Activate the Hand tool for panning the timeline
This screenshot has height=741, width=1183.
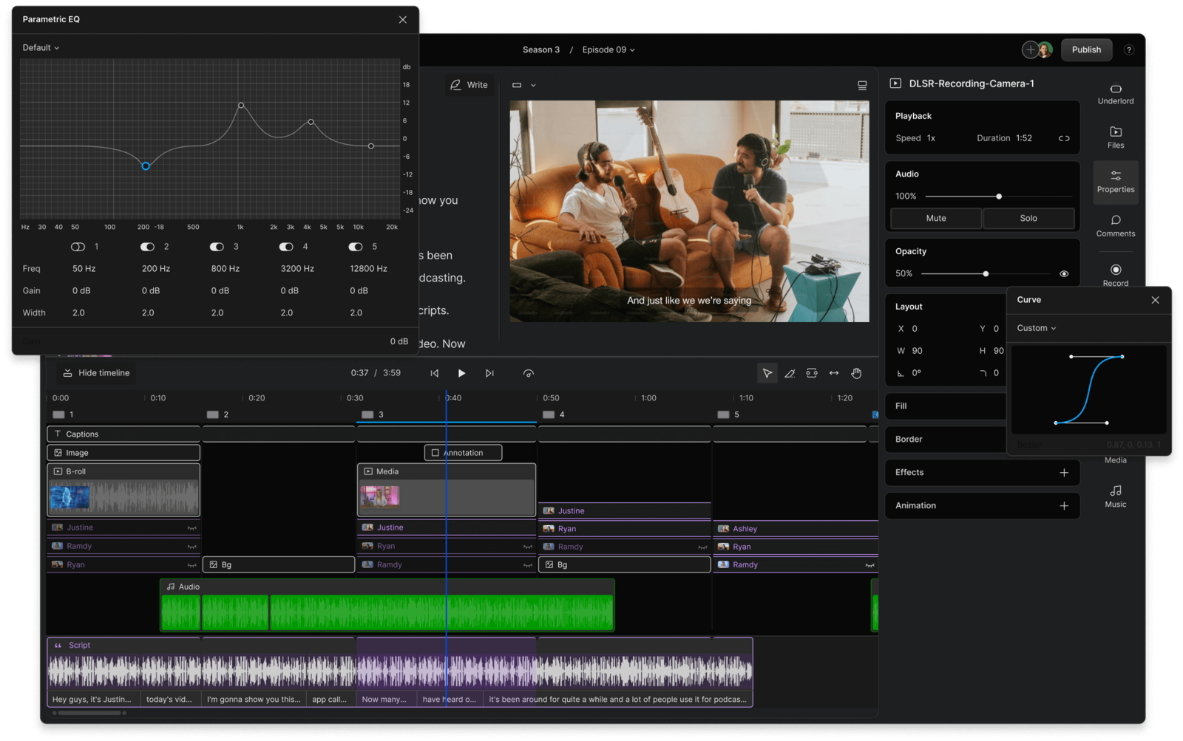pos(855,373)
